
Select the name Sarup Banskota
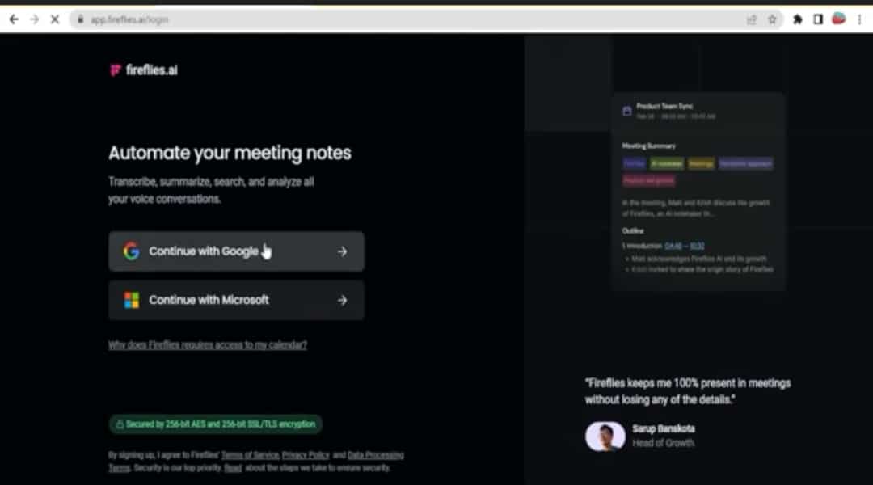664,428
